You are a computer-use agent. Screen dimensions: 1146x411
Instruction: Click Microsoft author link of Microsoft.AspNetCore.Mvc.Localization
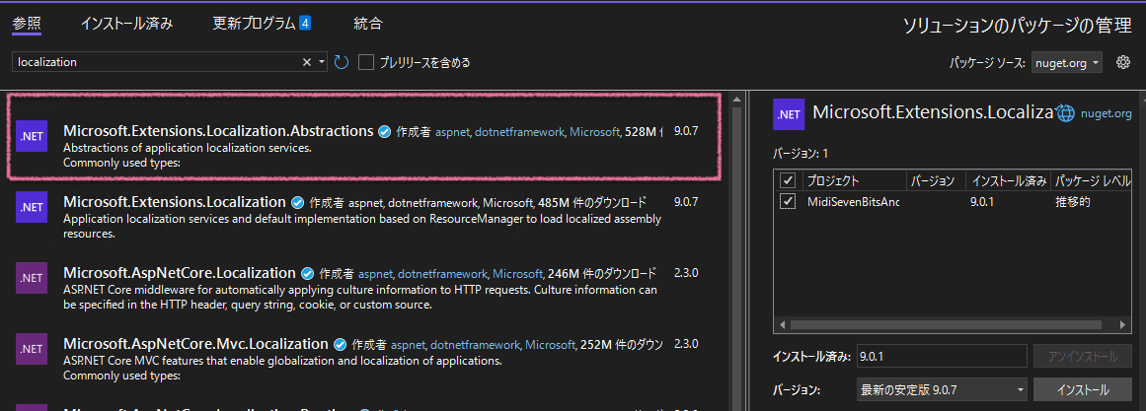coord(551,345)
